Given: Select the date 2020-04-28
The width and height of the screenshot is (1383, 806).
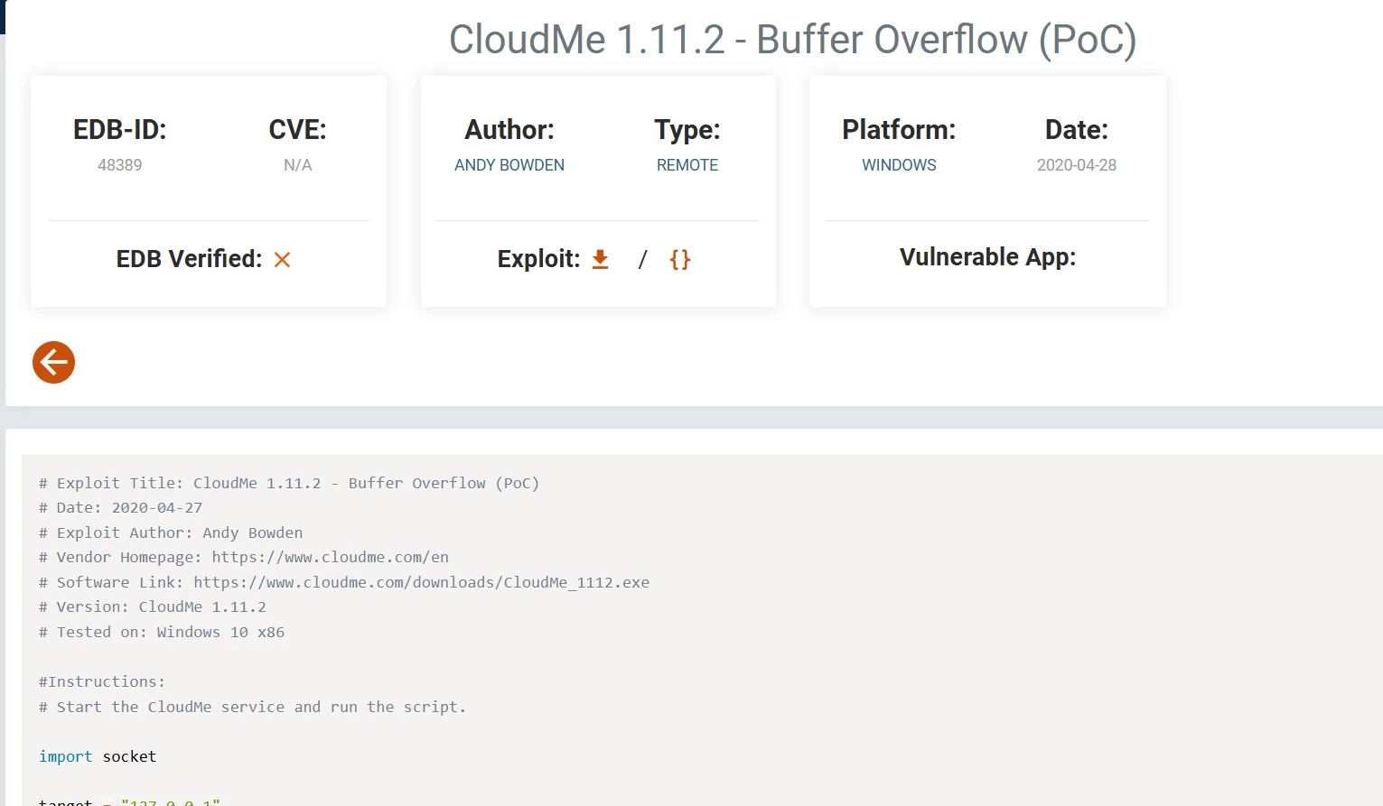Looking at the screenshot, I should click(1077, 165).
